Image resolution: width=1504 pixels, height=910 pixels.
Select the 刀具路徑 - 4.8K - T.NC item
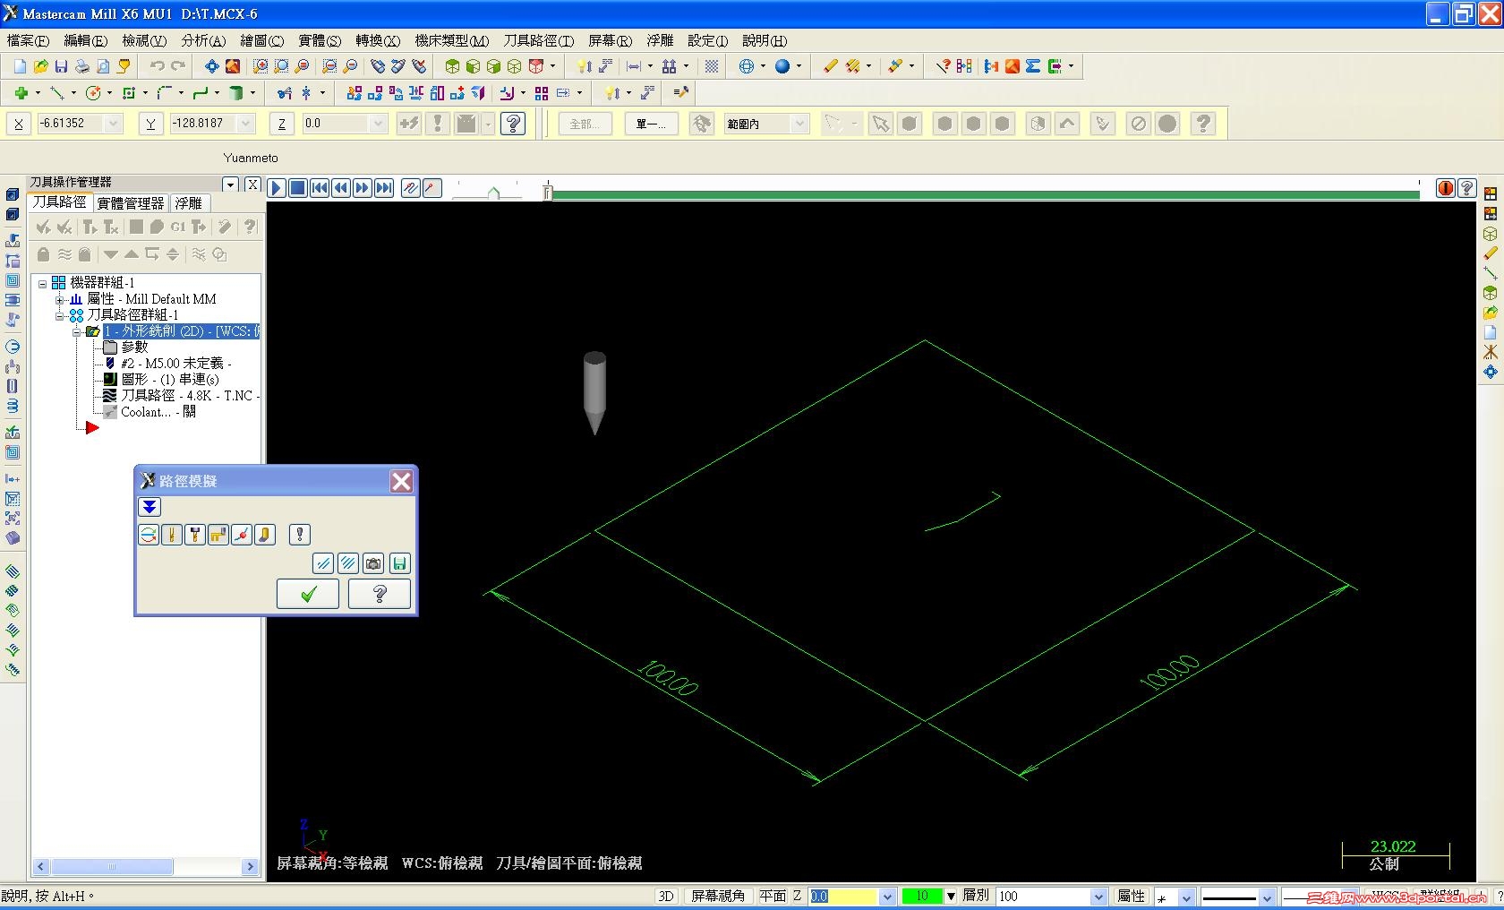coord(190,396)
